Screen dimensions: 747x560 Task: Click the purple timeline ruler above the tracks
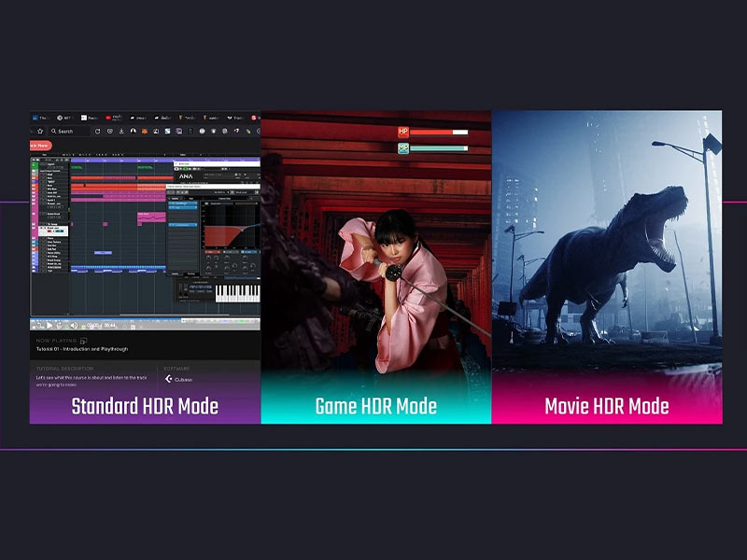click(x=165, y=161)
